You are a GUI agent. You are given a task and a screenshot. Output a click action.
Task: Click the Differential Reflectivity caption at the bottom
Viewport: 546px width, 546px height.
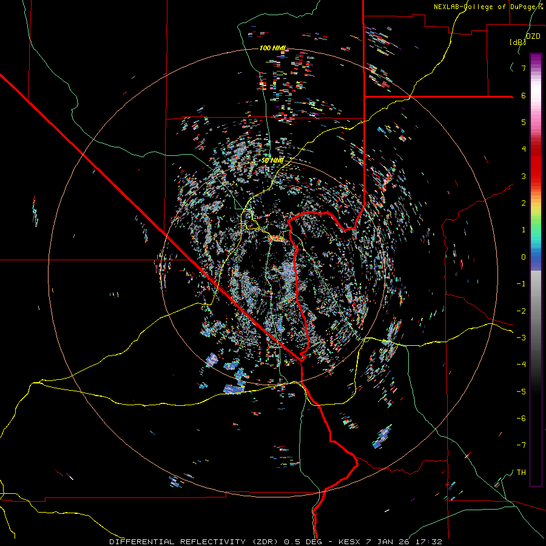coord(275,542)
